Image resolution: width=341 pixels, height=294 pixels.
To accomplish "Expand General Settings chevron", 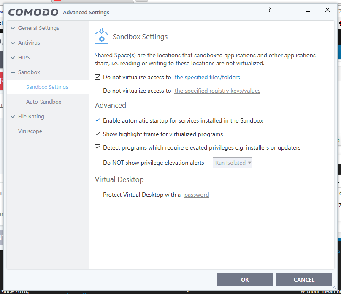I will (x=13, y=28).
